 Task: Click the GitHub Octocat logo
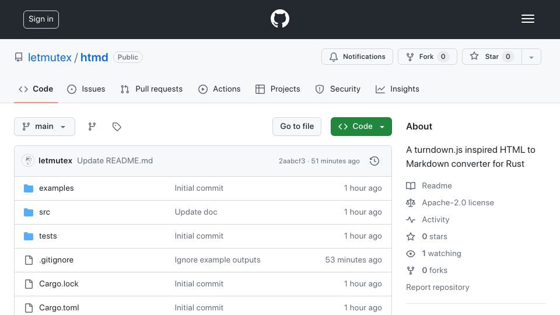point(279,19)
